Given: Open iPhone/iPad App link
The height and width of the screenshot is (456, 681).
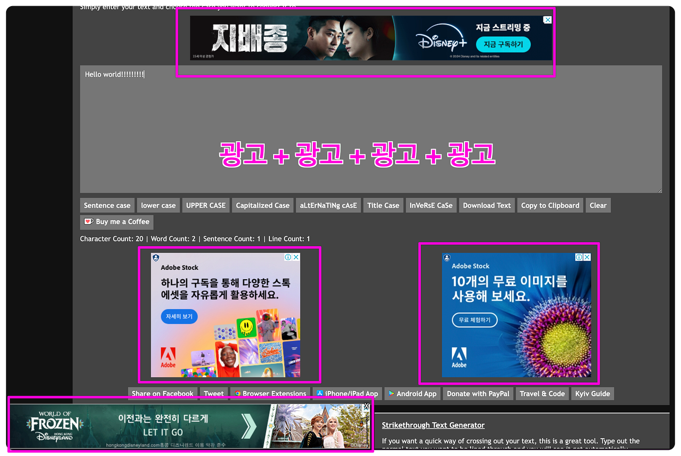Looking at the screenshot, I should pyautogui.click(x=347, y=394).
